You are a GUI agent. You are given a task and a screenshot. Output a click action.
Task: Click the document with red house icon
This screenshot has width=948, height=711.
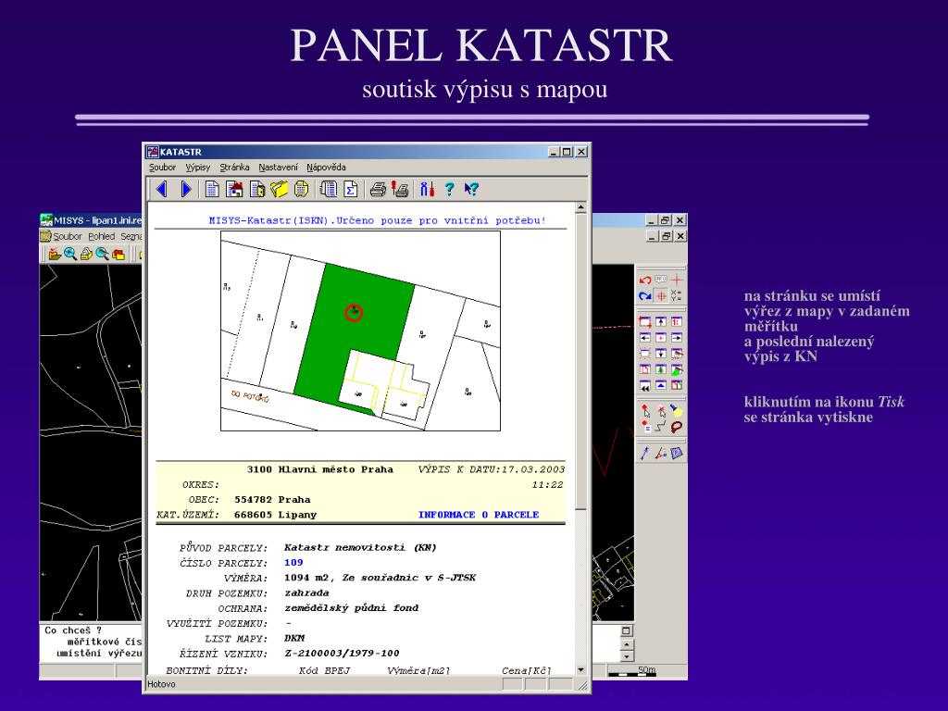[234, 189]
